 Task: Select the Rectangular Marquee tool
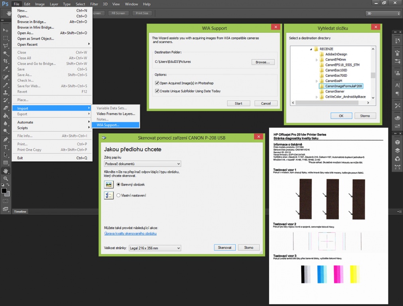6,38
